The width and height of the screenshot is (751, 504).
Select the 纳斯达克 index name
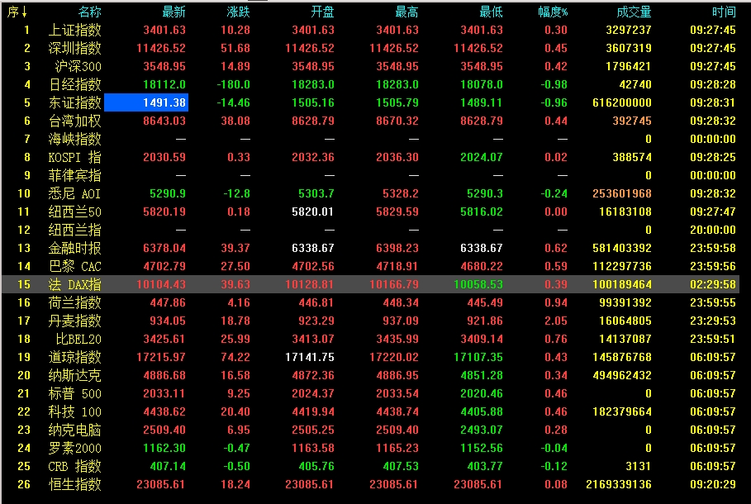pyautogui.click(x=75, y=375)
